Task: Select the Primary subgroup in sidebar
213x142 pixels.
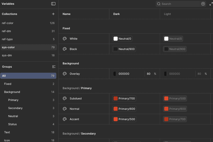Action: (x=28, y=100)
